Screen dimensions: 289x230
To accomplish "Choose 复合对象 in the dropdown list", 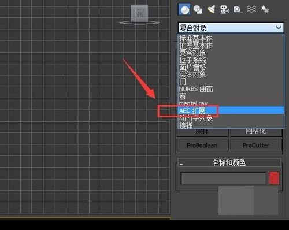I will coord(231,53).
